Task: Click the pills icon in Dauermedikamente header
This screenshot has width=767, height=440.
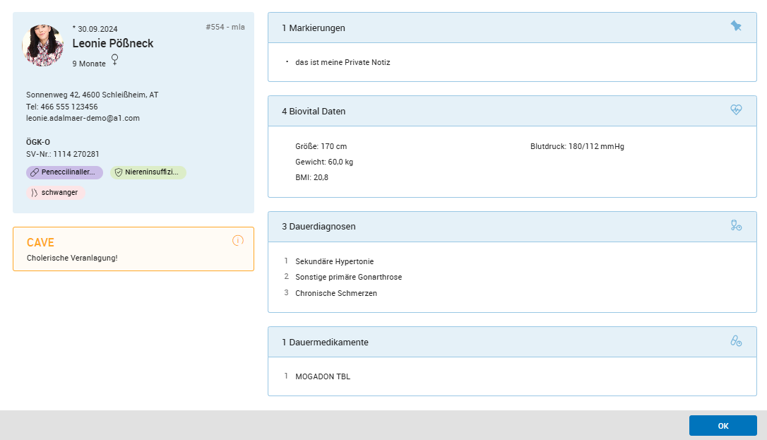Action: [x=736, y=341]
